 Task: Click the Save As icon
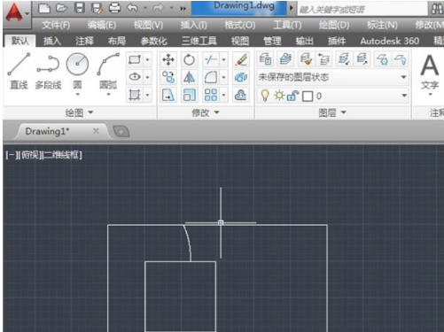(x=97, y=8)
